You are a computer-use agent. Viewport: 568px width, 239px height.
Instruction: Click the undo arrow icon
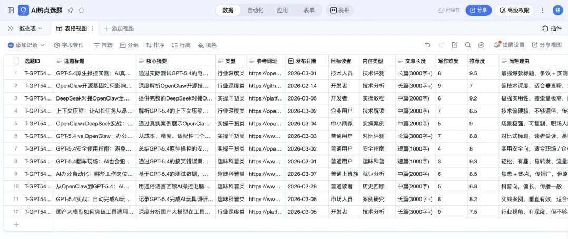pos(427,45)
